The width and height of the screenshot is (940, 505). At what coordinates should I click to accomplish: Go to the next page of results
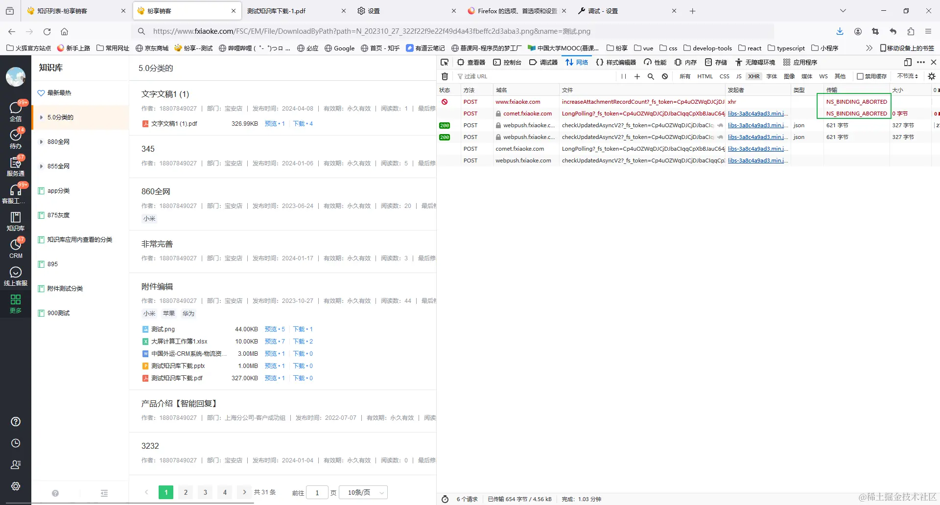pyautogui.click(x=244, y=492)
